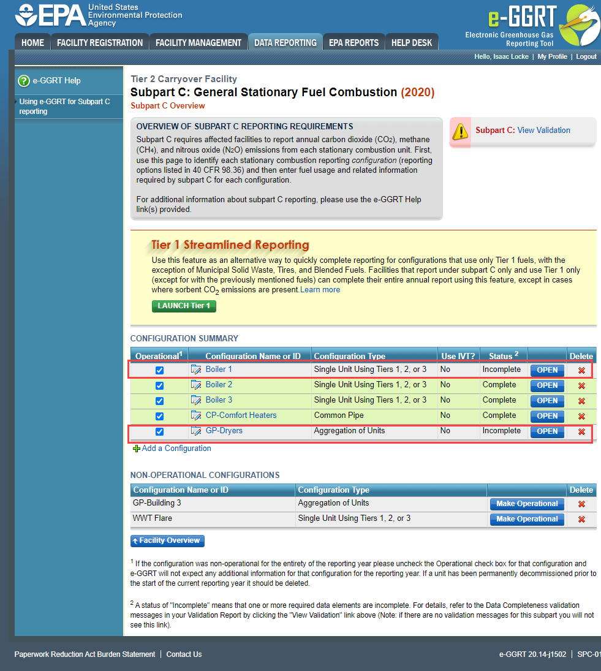Click the Contact Us footer link
The width and height of the screenshot is (601, 671).
pos(184,654)
